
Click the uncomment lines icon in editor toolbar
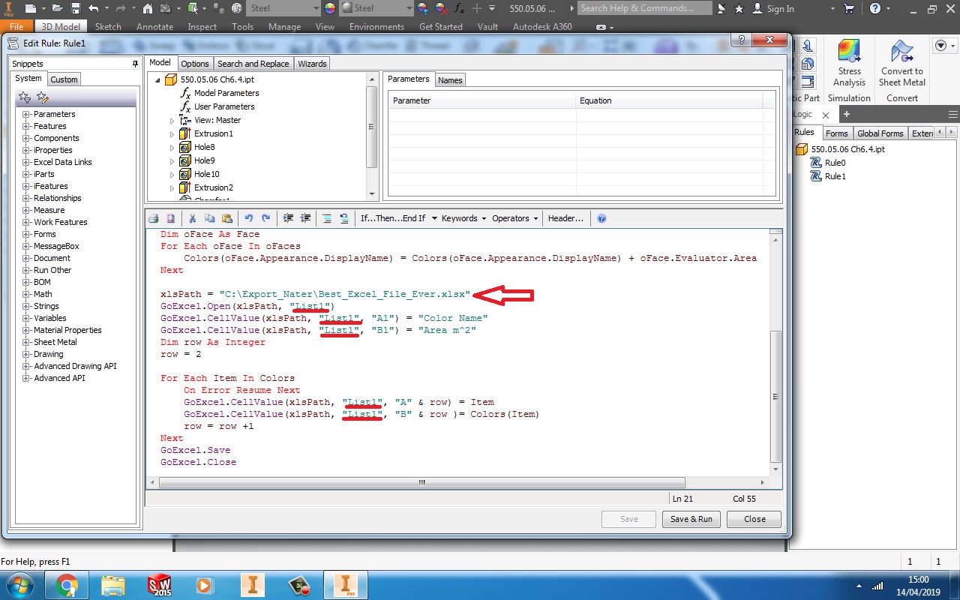(x=344, y=218)
